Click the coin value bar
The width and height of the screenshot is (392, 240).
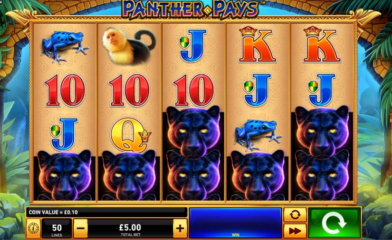[x=106, y=212]
